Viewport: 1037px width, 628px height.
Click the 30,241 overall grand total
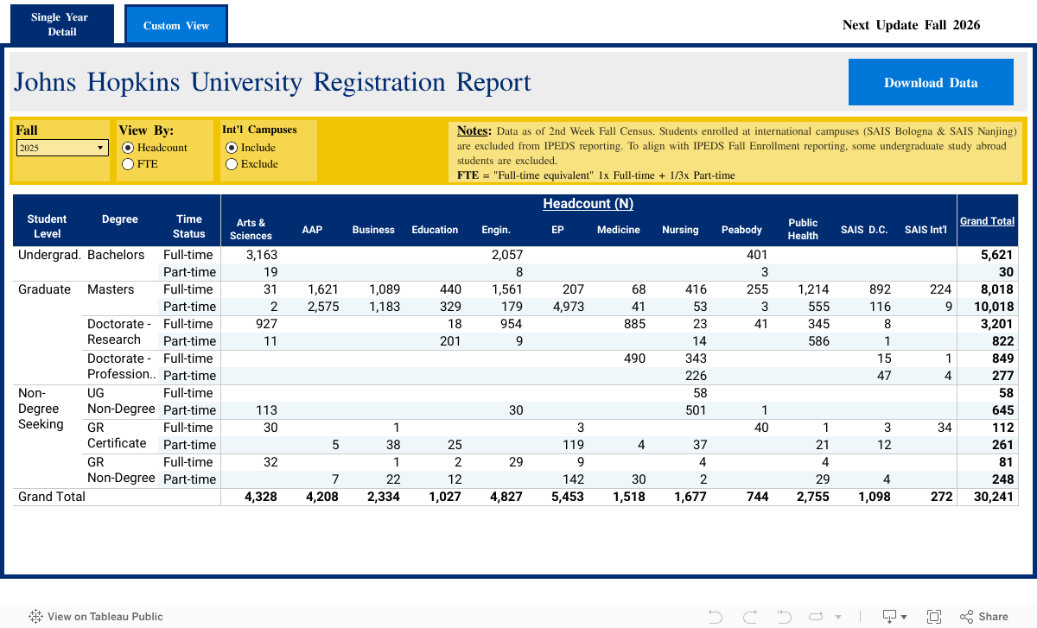993,497
